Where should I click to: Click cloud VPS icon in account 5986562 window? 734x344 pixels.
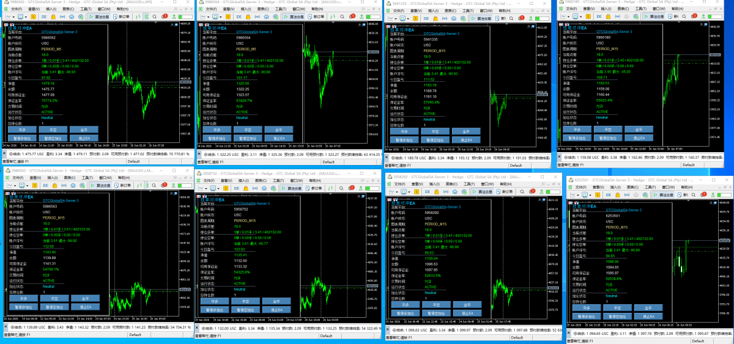72,16
